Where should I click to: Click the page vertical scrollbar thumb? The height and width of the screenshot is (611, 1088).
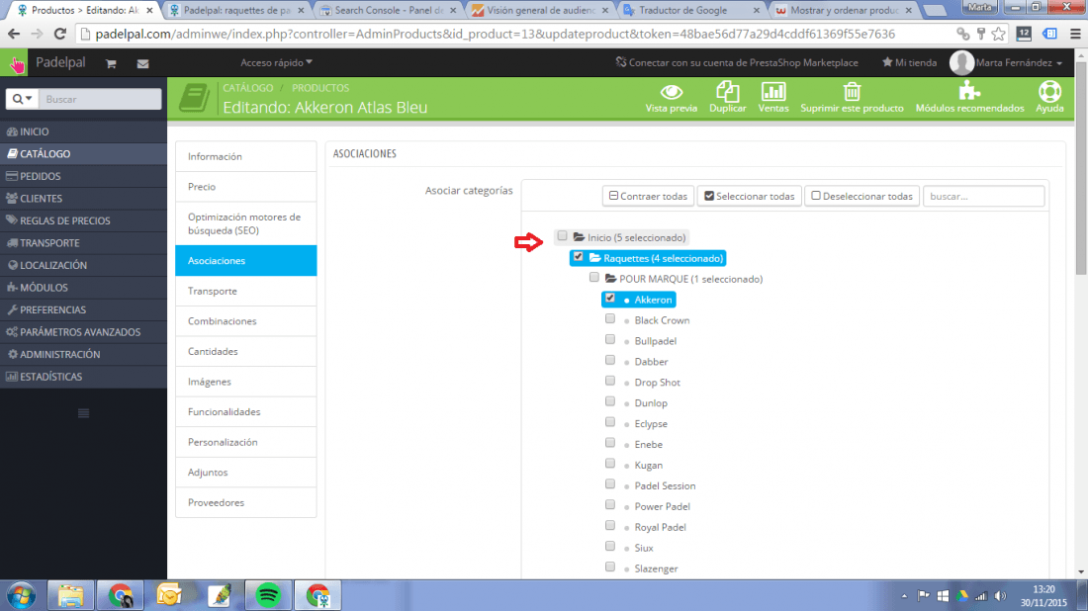point(1081,168)
